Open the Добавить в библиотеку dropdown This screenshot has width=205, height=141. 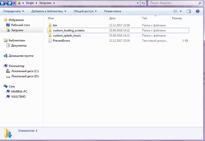coord(49,11)
